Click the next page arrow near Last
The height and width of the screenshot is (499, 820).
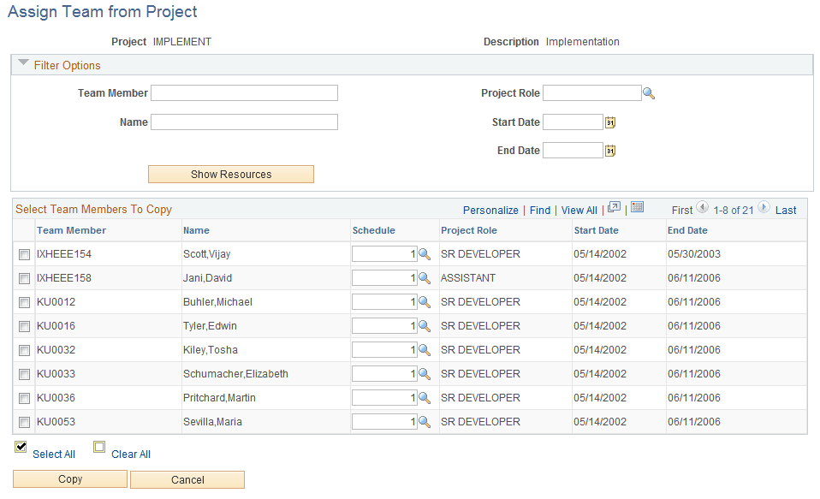(766, 206)
